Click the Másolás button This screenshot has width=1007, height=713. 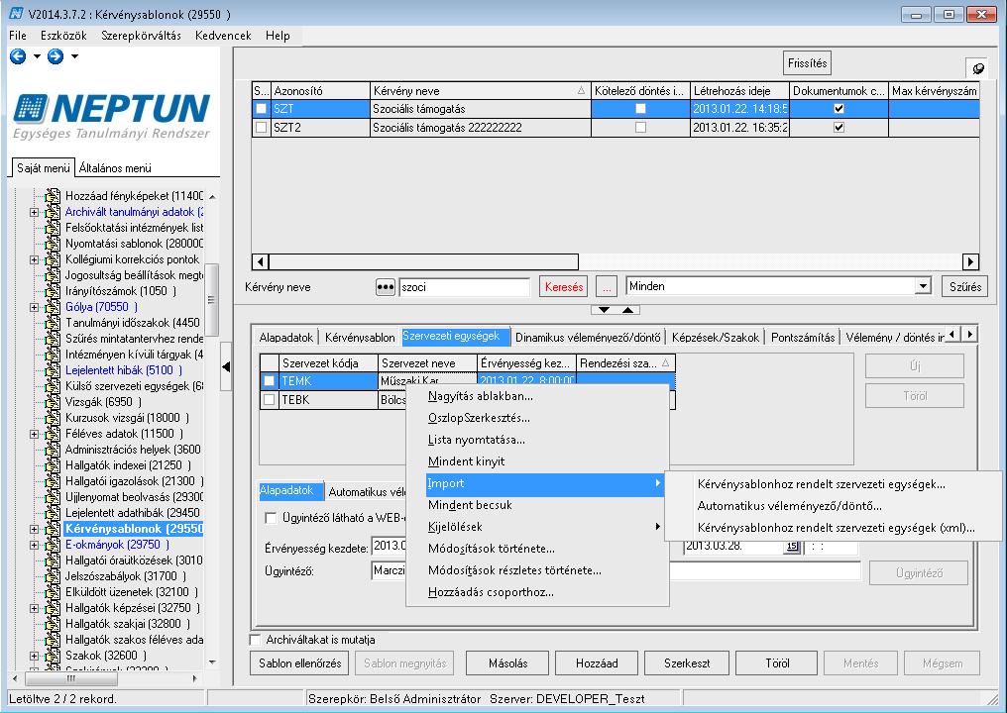508,663
